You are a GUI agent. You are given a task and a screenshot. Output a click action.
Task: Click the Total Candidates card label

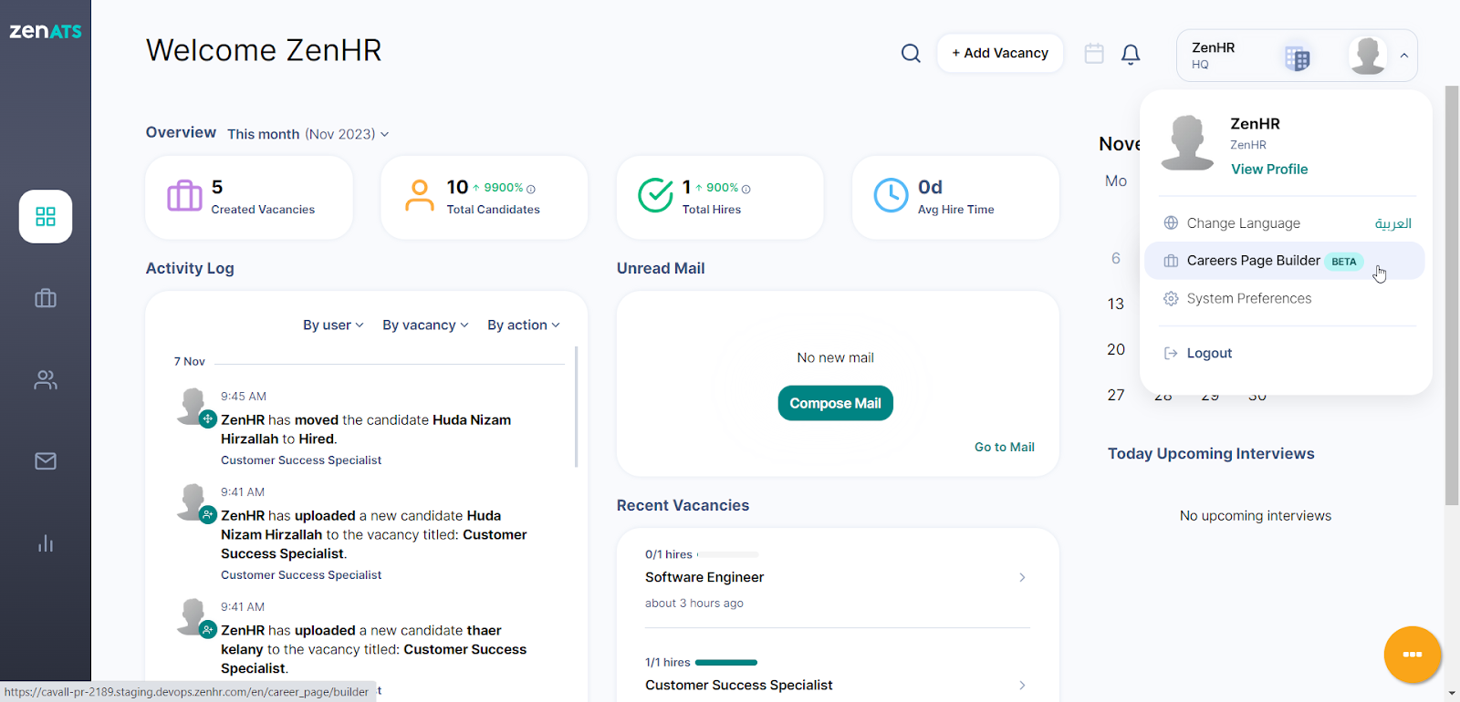click(x=493, y=210)
